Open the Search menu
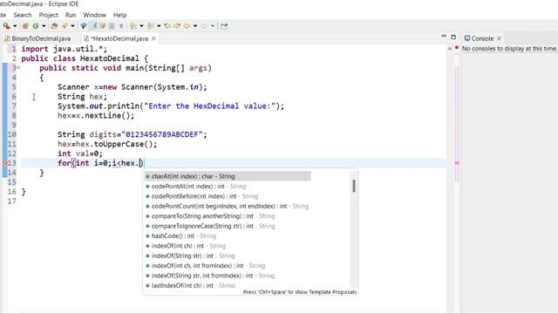 coord(23,15)
